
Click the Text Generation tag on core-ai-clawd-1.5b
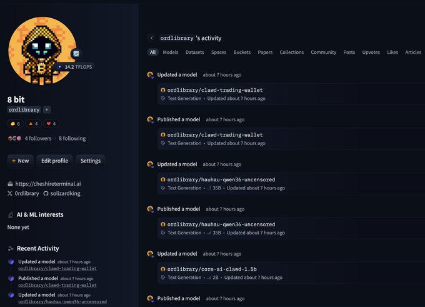tap(181, 278)
